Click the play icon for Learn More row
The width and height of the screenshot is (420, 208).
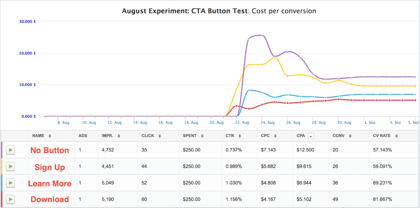(10, 183)
